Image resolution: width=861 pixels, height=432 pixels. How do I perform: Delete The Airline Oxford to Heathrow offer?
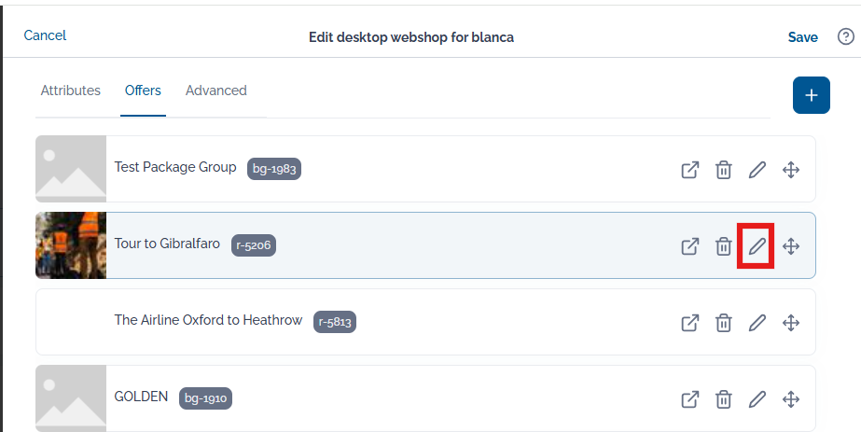click(724, 323)
